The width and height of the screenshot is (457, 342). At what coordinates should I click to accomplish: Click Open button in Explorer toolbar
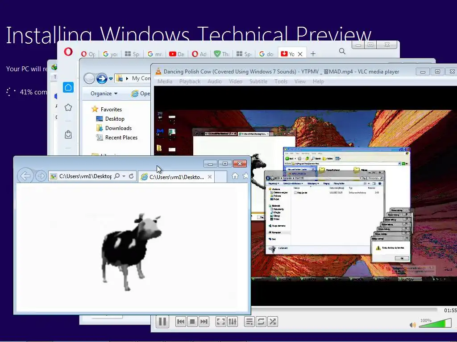point(141,94)
